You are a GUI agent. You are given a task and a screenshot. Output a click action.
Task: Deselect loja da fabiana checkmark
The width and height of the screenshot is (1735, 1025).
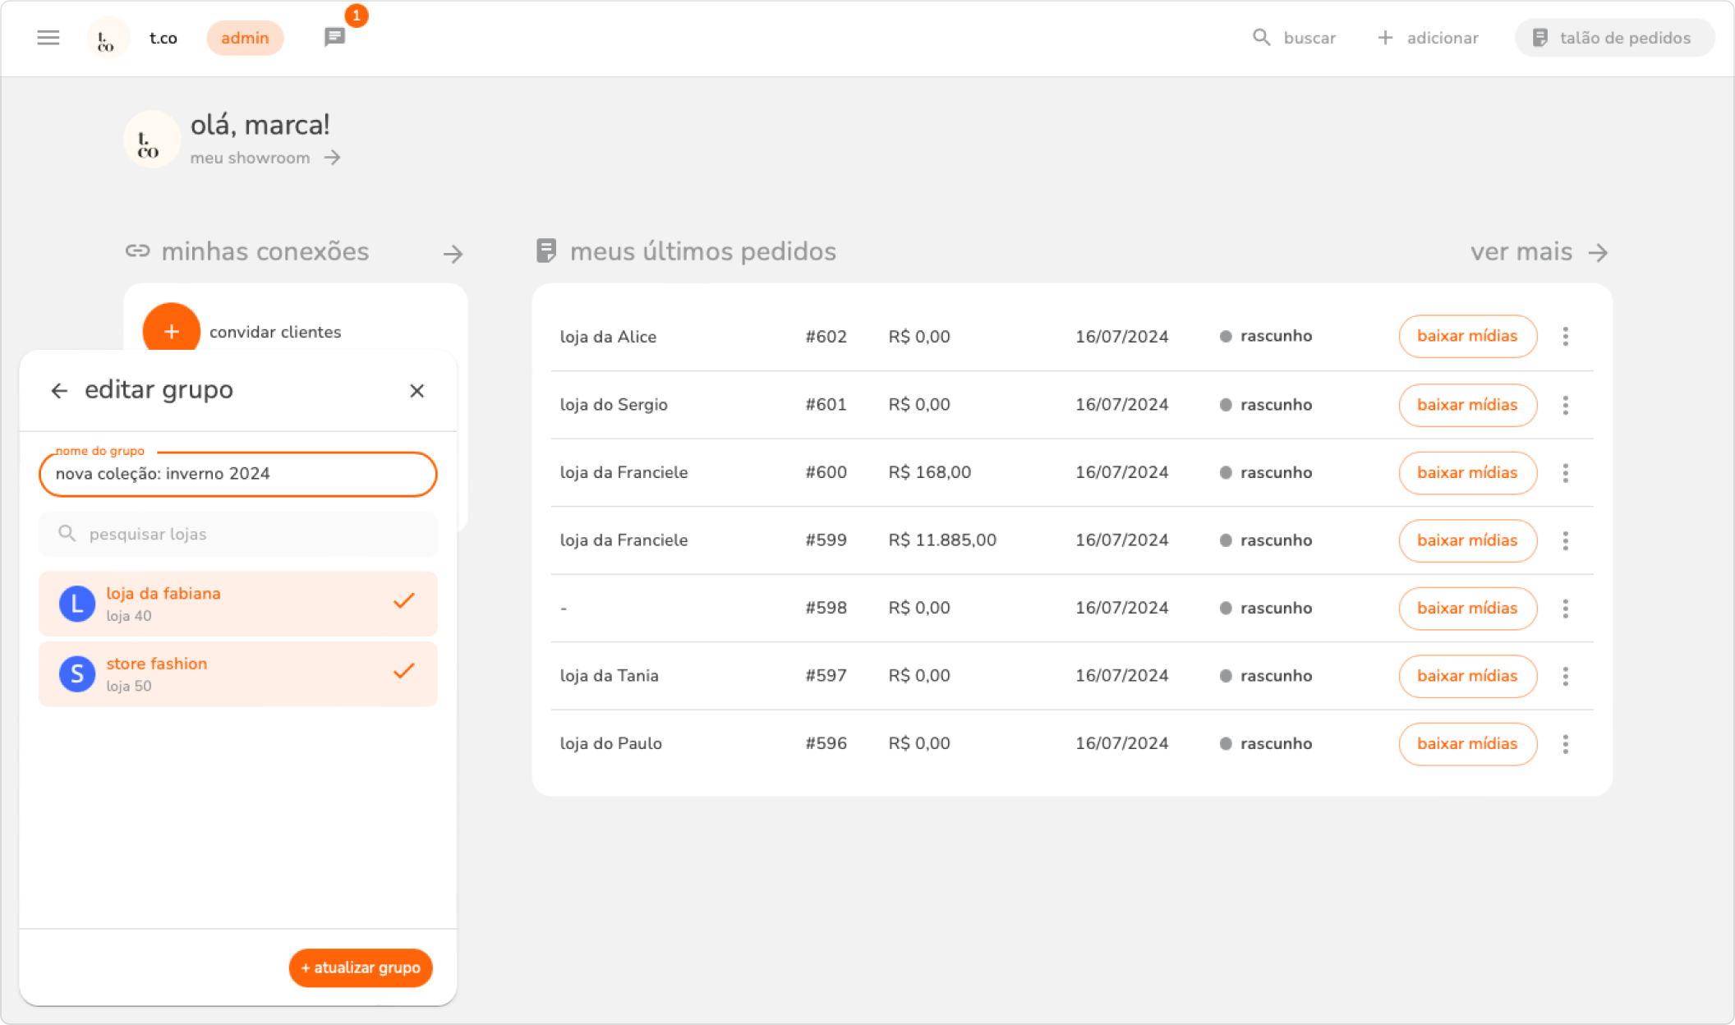403,602
